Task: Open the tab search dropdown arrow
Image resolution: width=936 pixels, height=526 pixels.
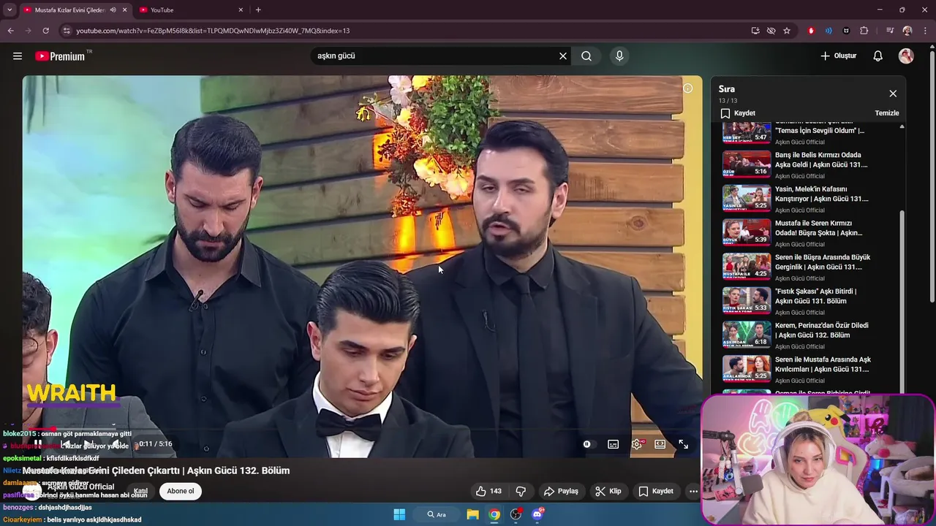Action: (x=9, y=9)
